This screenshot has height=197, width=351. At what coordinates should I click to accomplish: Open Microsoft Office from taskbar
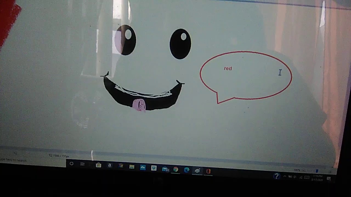(208, 171)
